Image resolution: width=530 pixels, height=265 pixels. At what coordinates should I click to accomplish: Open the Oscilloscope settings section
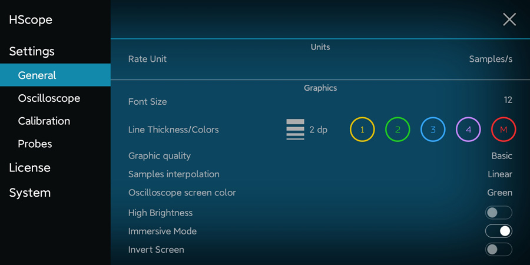[49, 98]
